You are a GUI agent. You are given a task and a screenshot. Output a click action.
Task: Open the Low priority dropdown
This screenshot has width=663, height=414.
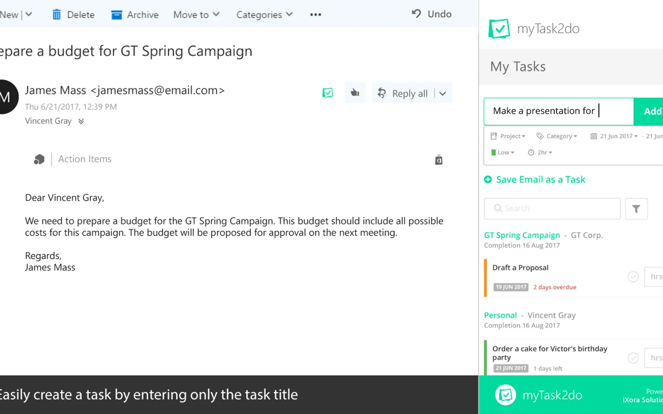(x=503, y=153)
